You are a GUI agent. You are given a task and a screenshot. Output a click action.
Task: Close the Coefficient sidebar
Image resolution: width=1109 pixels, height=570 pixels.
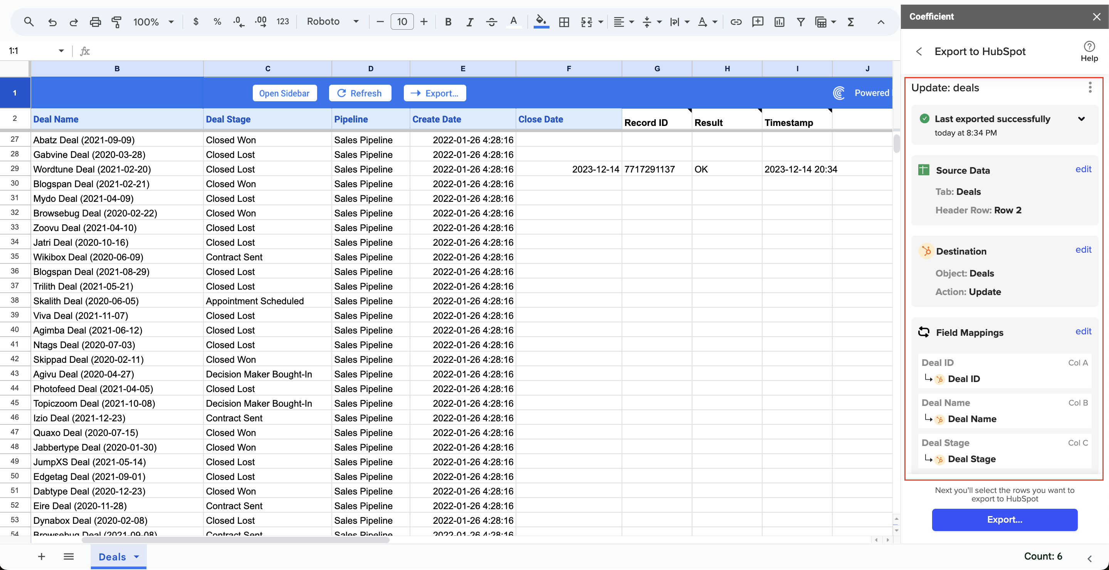[1096, 17]
